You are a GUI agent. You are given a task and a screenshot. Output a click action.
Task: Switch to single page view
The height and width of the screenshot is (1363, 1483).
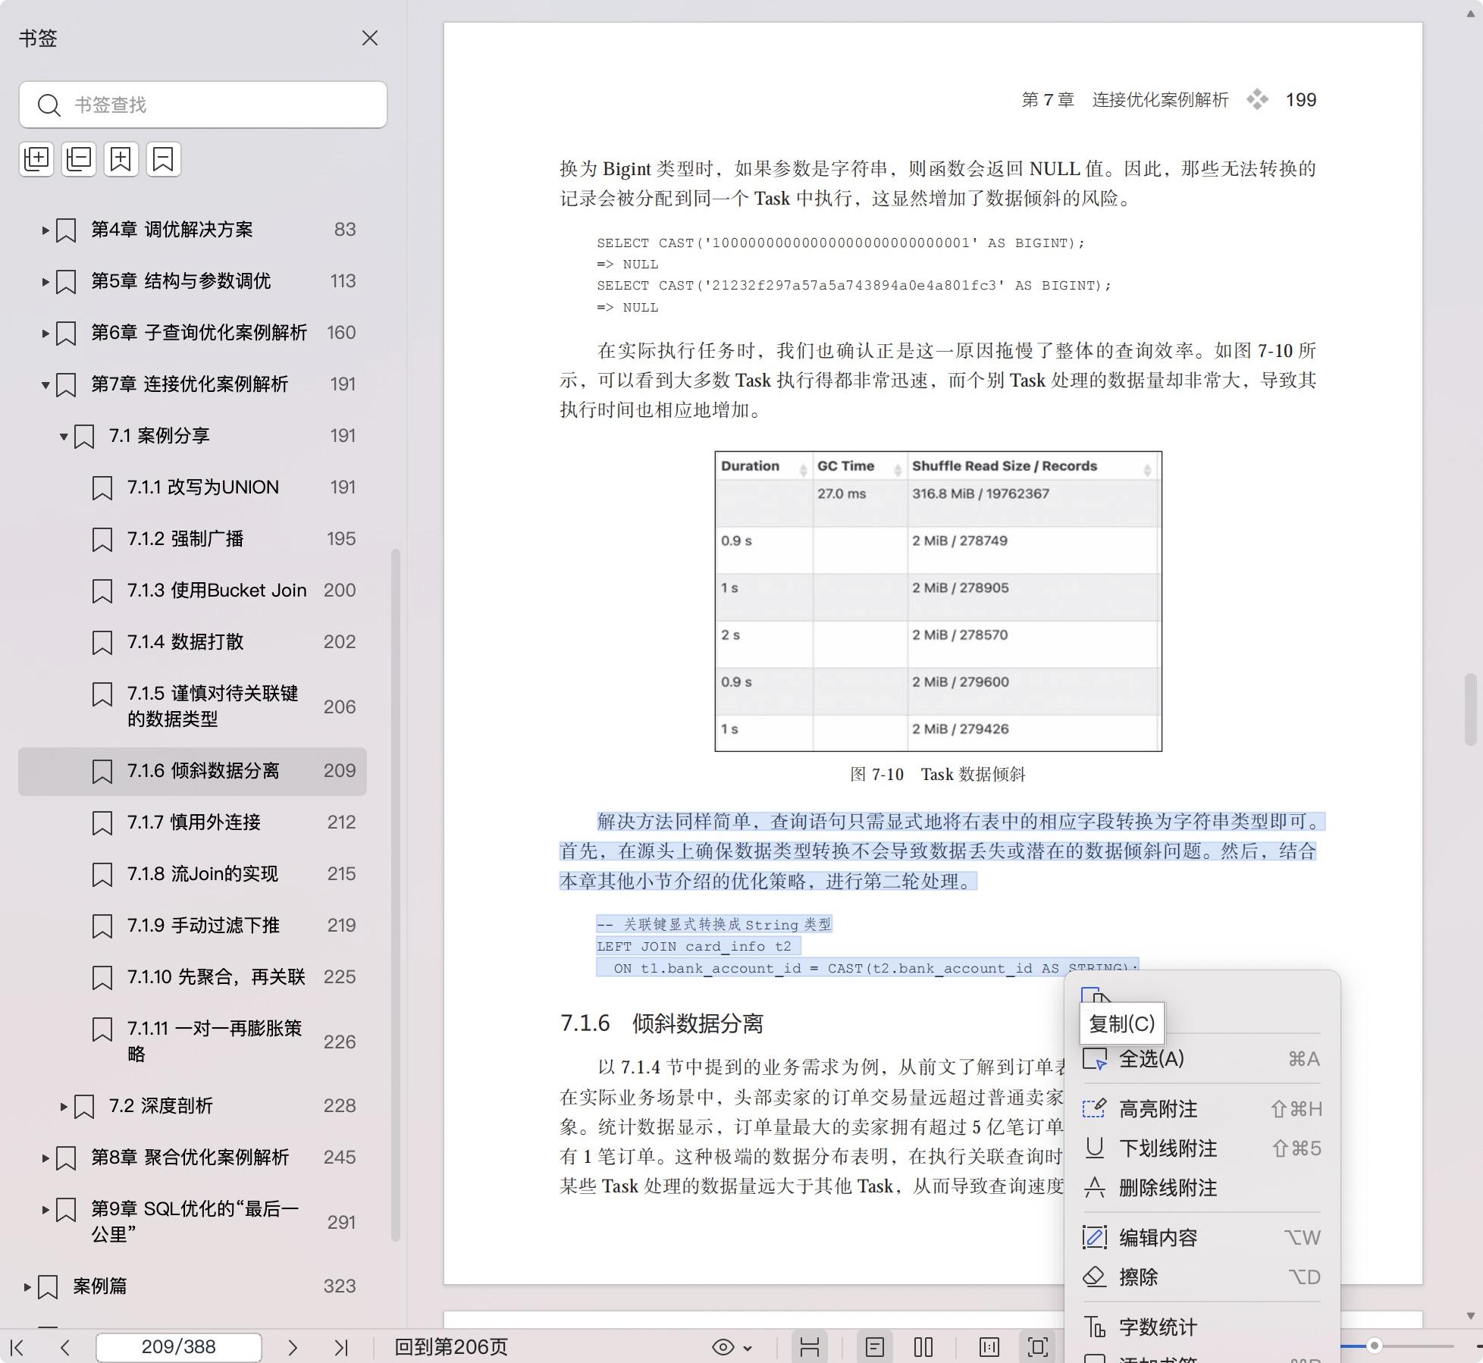(875, 1347)
